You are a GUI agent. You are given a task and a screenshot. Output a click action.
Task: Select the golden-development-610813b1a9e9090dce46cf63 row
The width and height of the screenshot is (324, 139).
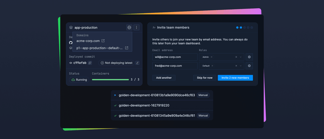click(162, 95)
